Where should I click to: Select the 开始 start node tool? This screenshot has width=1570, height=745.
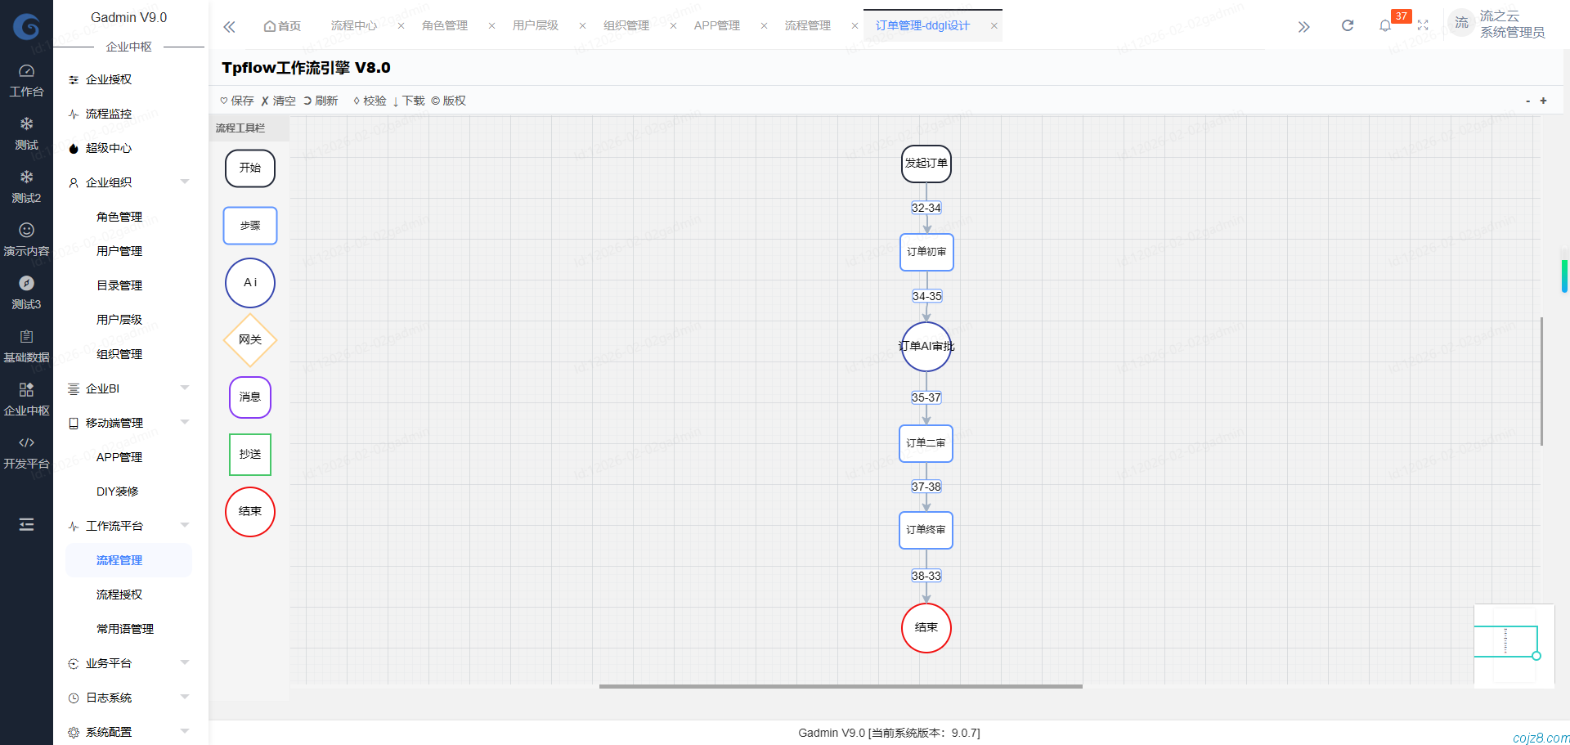coord(249,168)
